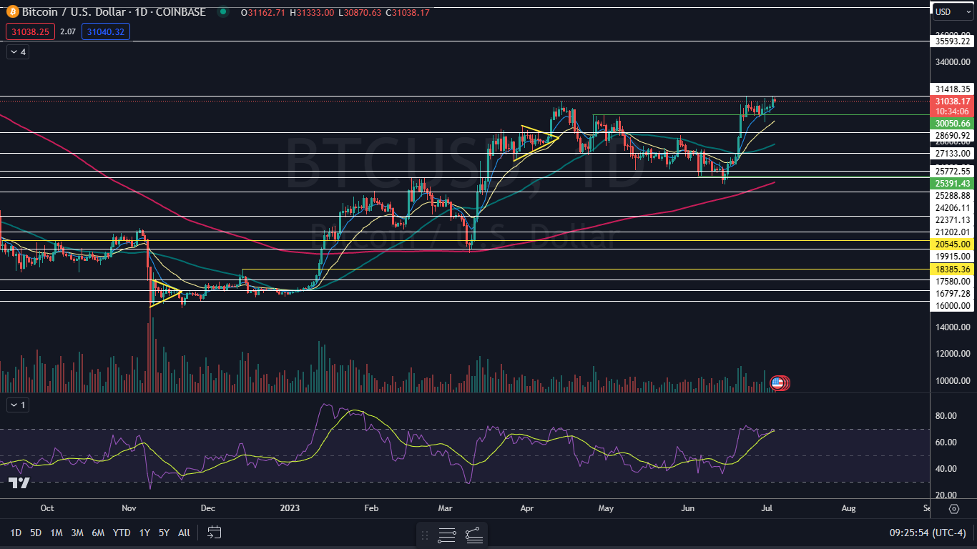
Task: Click the green 25391.43 price label
Action: pos(953,184)
